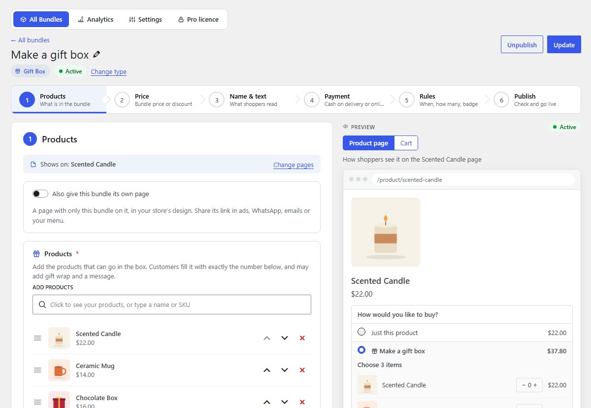The height and width of the screenshot is (408, 591).
Task: Click the eye icon next to PREVIEW
Action: point(346,127)
